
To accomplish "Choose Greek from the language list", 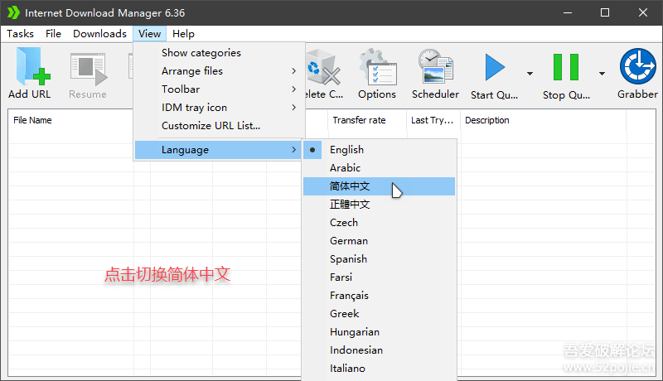I will (x=380, y=313).
